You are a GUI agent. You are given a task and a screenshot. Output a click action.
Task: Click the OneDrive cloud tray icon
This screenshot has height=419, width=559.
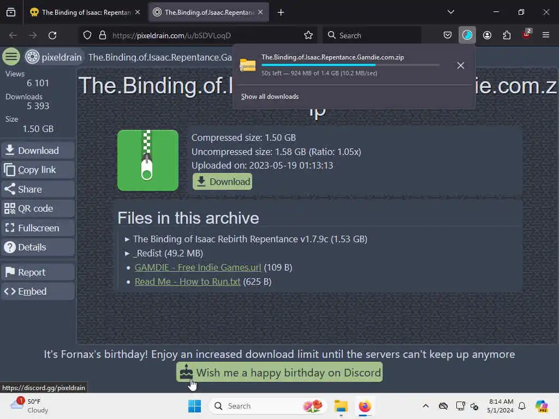[x=443, y=406]
